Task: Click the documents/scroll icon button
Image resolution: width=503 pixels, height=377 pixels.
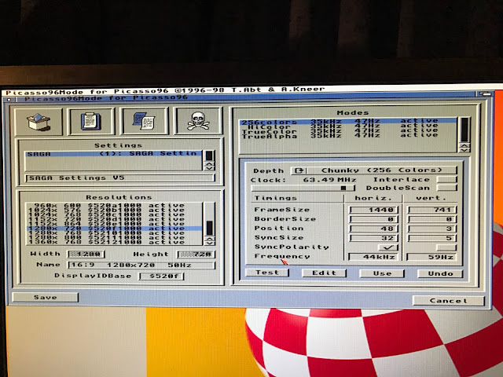Action: tap(144, 121)
